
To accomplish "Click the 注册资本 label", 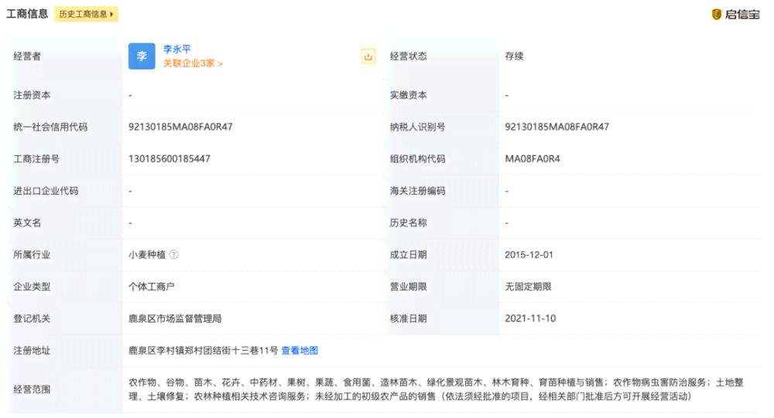I will click(32, 95).
